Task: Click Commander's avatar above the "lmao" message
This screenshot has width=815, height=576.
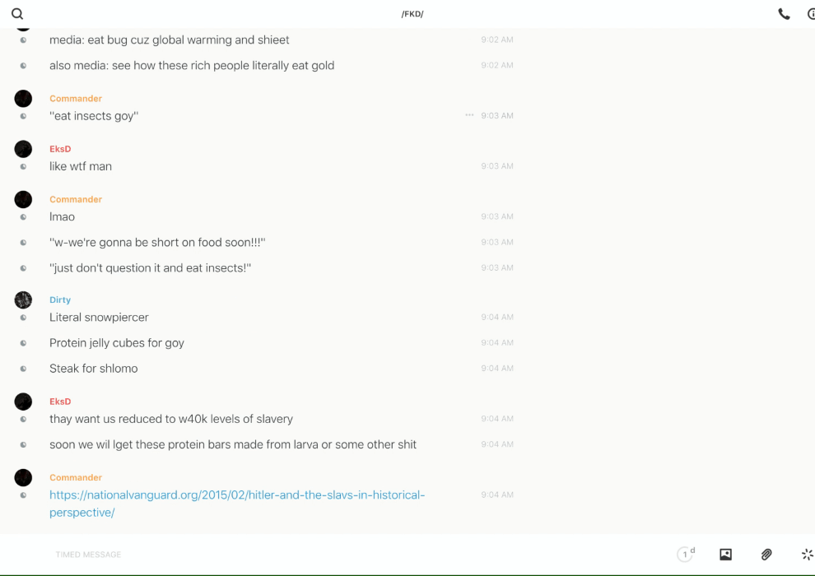Action: pyautogui.click(x=23, y=199)
